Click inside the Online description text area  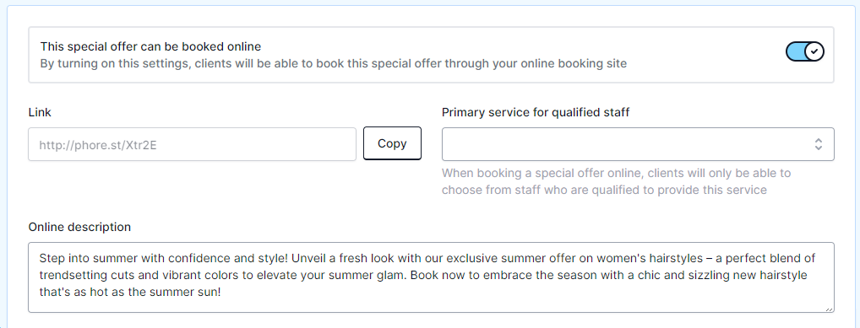[x=431, y=277]
